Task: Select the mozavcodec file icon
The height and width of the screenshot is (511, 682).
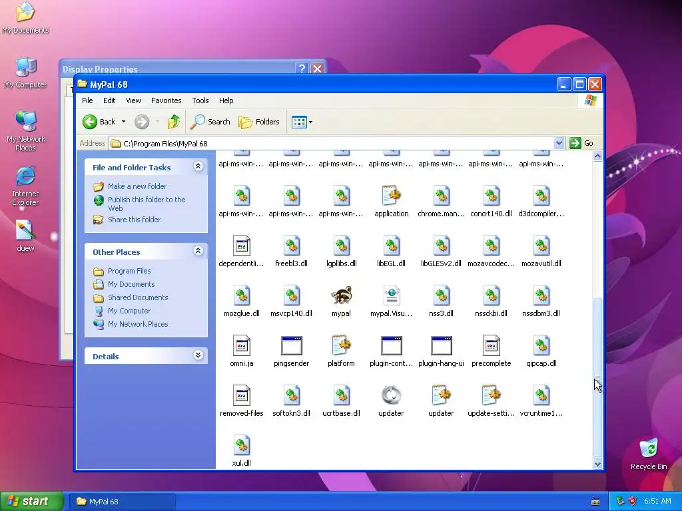Action: tap(491, 246)
